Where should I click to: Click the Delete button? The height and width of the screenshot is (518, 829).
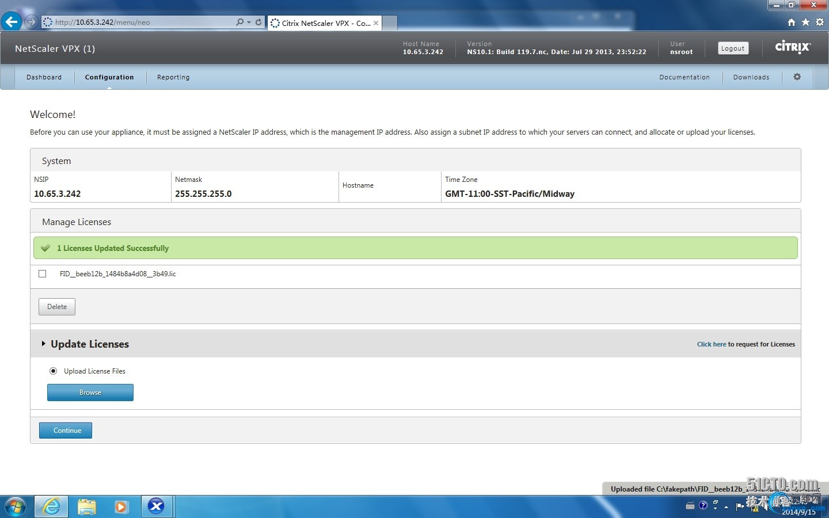[57, 307]
